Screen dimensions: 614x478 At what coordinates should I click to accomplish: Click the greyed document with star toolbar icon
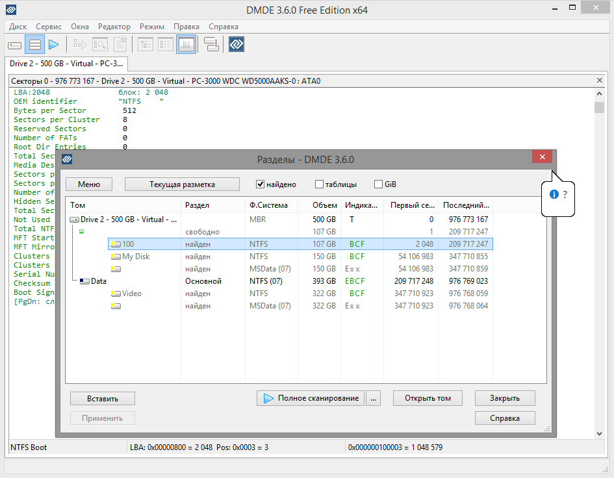pos(121,45)
